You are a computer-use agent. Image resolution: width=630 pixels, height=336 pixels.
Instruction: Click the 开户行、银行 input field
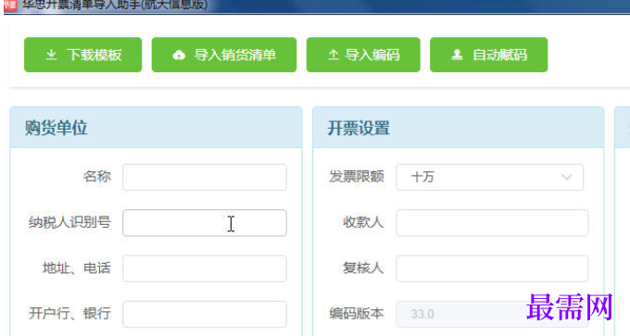click(205, 314)
